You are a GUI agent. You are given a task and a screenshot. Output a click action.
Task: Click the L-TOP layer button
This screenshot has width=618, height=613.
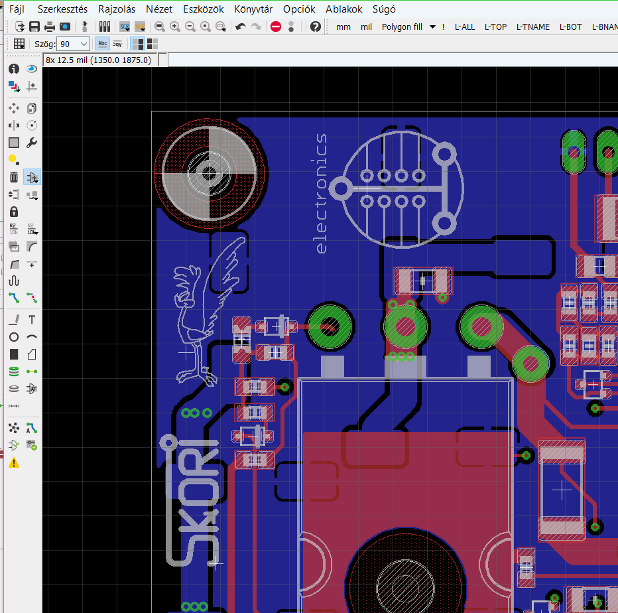tap(495, 27)
